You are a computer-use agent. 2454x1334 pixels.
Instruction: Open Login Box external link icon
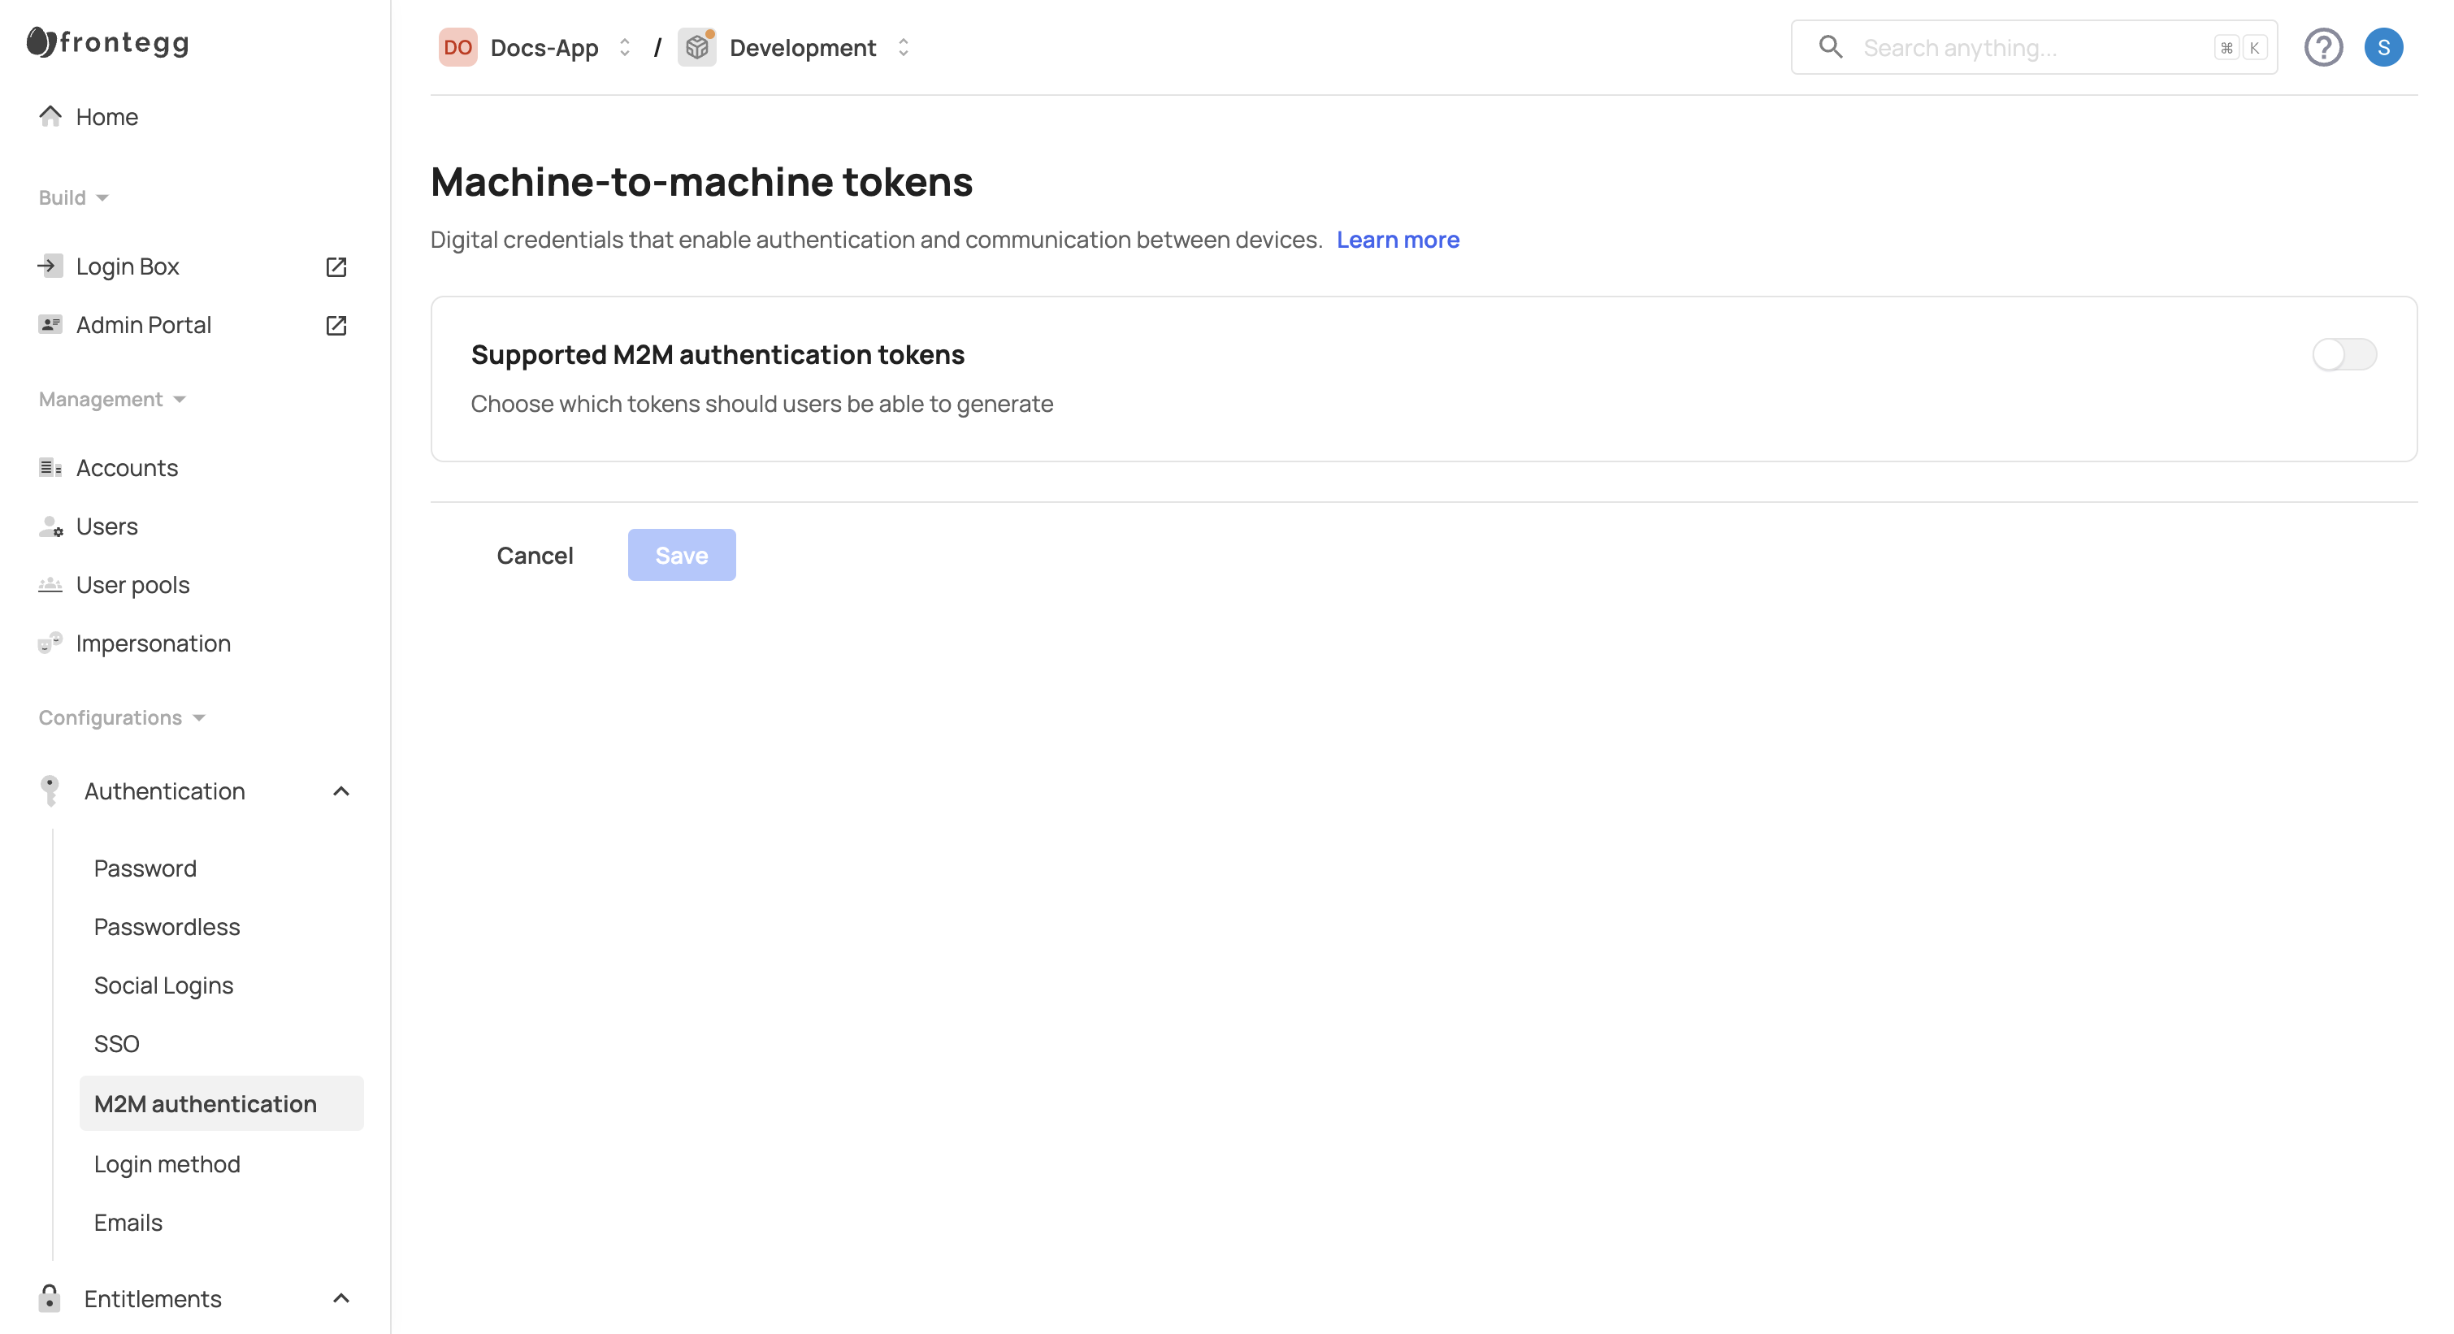[336, 266]
